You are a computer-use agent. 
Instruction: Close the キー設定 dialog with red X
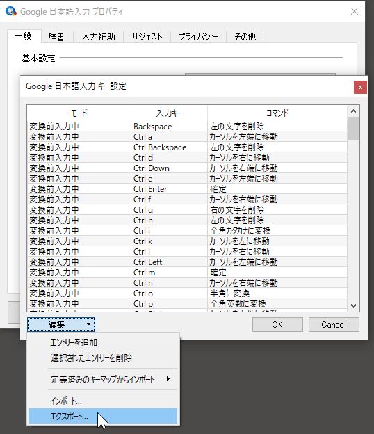[360, 87]
